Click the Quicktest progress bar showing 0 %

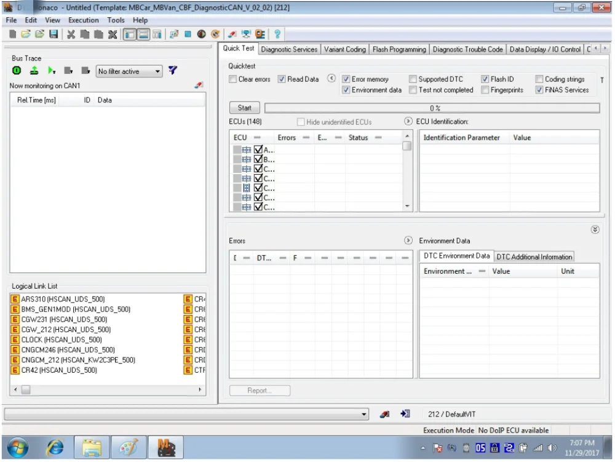point(432,108)
